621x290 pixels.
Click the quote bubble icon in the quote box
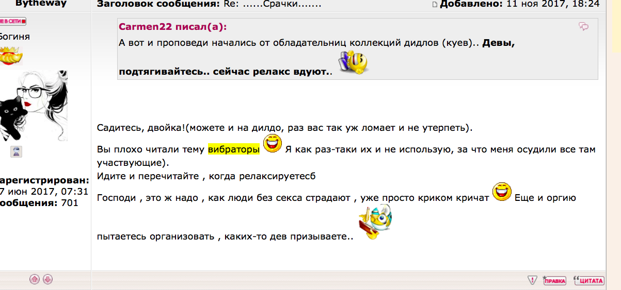pyautogui.click(x=584, y=27)
